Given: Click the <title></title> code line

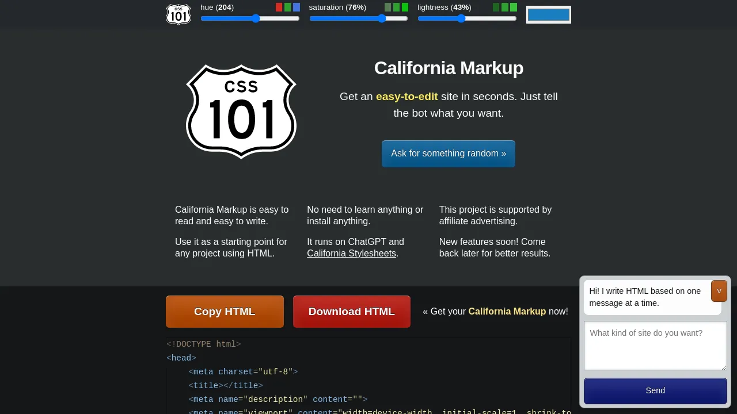Looking at the screenshot, I should click(226, 386).
